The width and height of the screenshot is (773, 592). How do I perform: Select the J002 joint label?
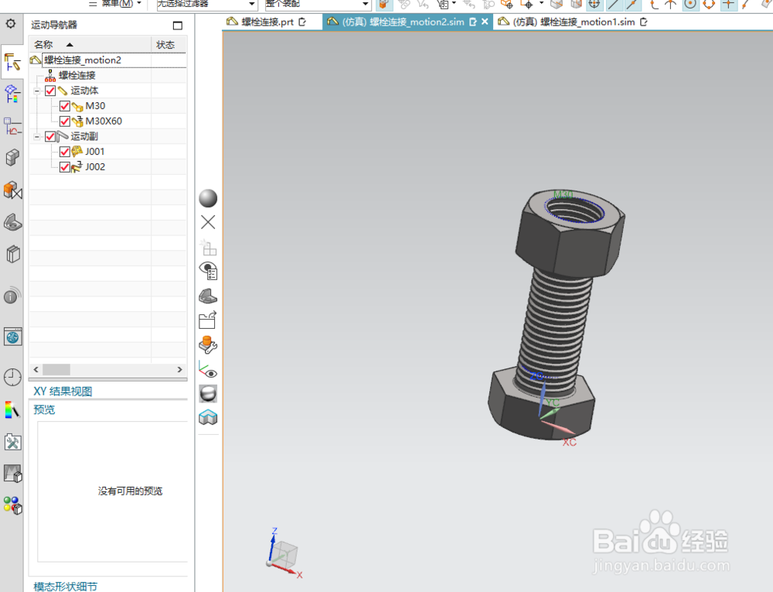coord(94,167)
